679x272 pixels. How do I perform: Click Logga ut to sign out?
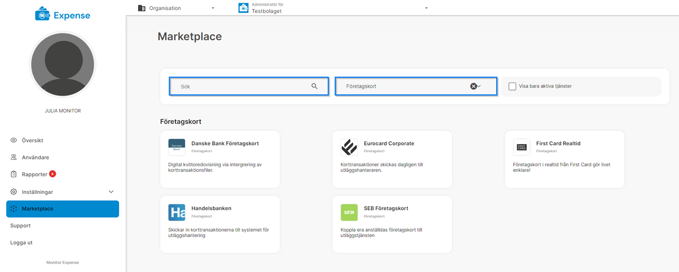click(x=21, y=243)
